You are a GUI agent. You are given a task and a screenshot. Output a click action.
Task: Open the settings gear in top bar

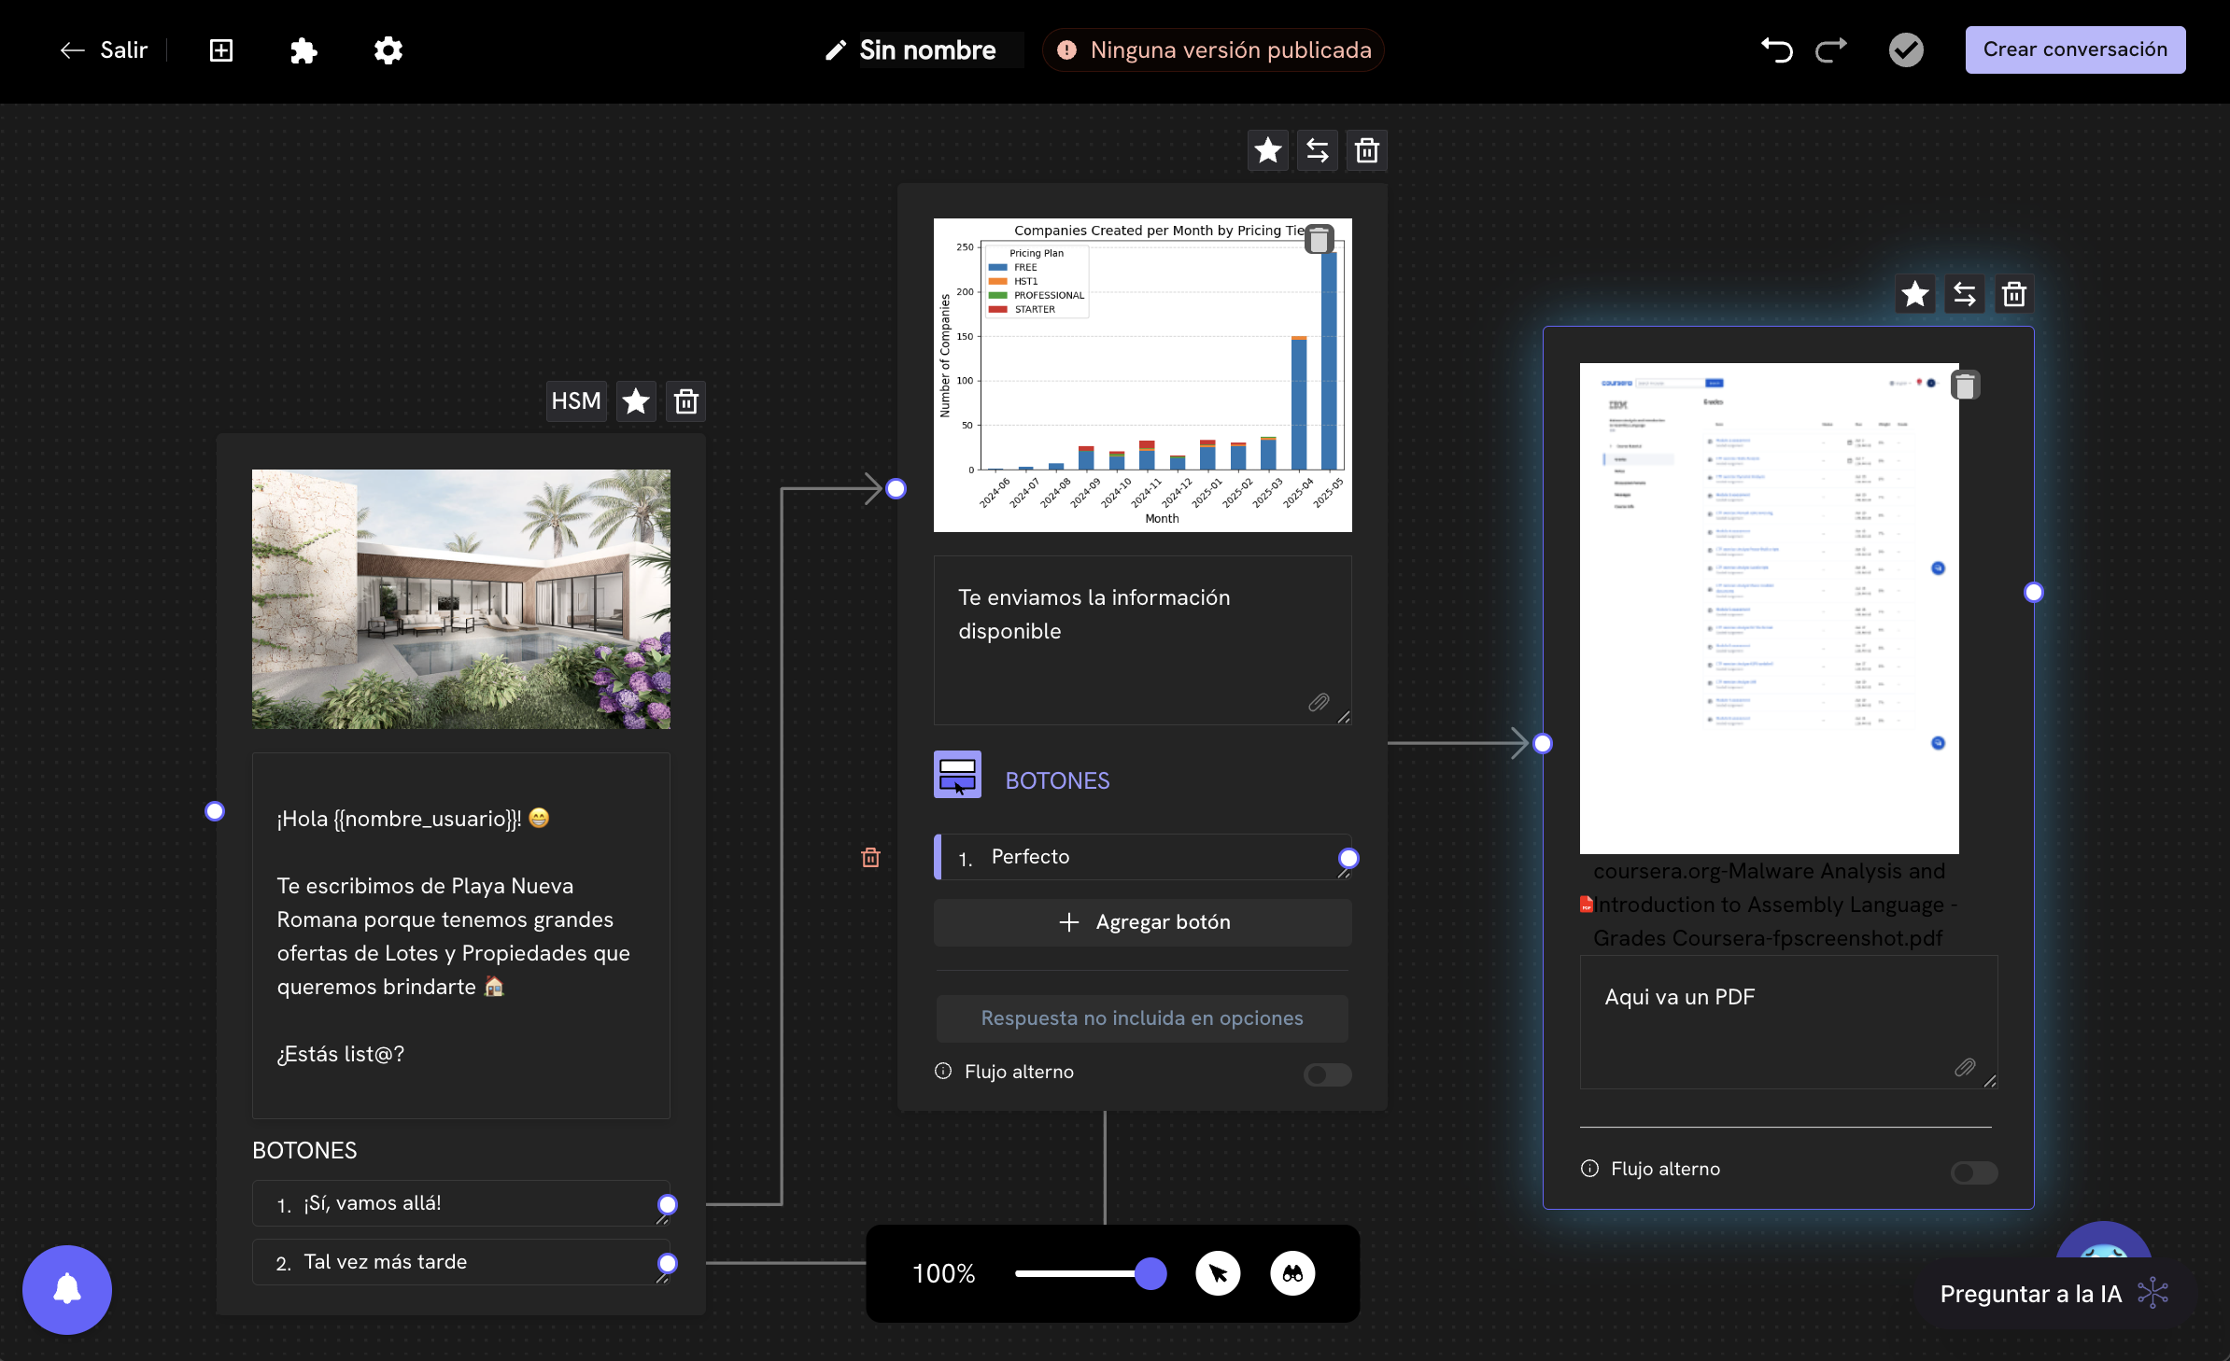(388, 50)
